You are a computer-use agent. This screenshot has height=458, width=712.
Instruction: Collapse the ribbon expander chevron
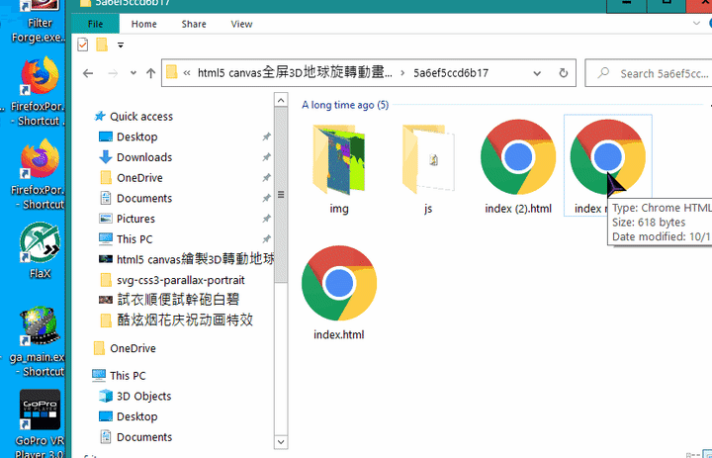[x=696, y=24]
